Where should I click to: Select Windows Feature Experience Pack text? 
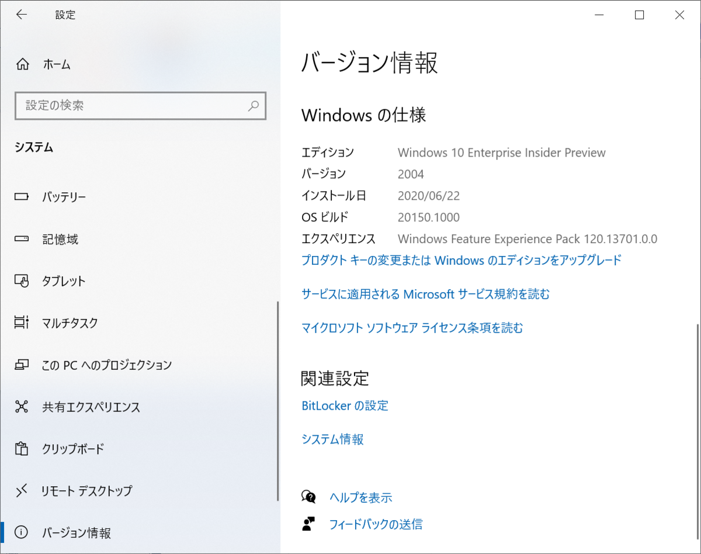528,239
